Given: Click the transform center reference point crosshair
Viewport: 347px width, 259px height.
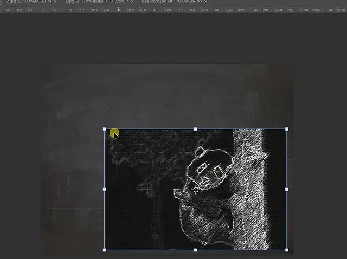Looking at the screenshot, I should 196,190.
